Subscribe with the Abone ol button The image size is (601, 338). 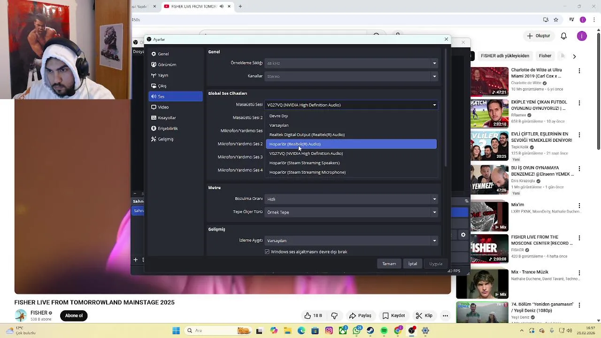(74, 316)
